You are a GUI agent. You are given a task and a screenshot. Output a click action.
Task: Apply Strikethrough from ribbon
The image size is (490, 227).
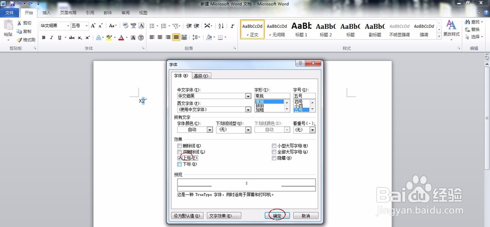72,38
